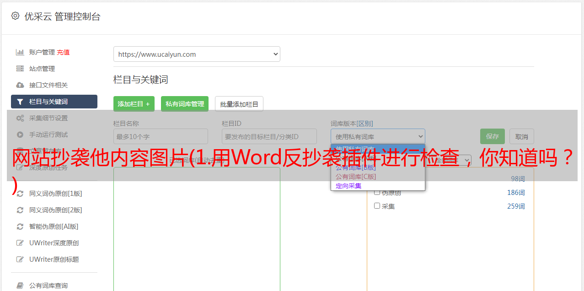Tick the 伪原创 checkbox
The width and height of the screenshot is (584, 291).
tap(377, 192)
